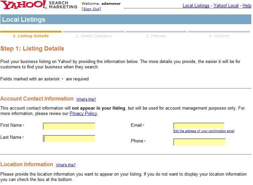Viewport: 253px width, 185px height.
Task: Click the Yahoo! Search Marketing logo
Action: click(x=39, y=5)
